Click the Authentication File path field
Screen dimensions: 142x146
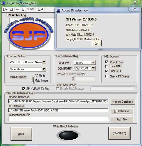(x=59, y=119)
